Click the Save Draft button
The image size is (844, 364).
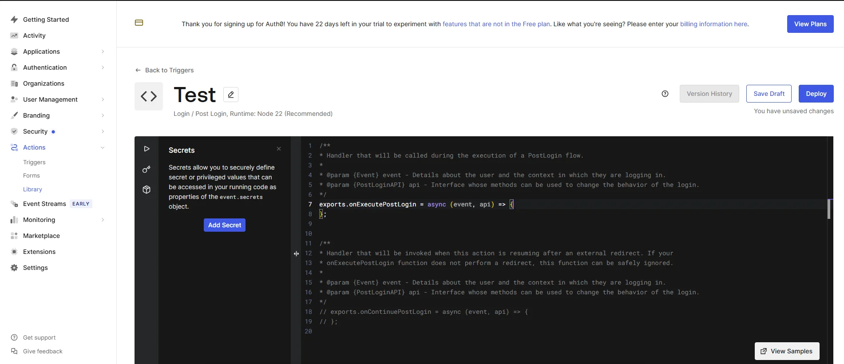point(769,94)
